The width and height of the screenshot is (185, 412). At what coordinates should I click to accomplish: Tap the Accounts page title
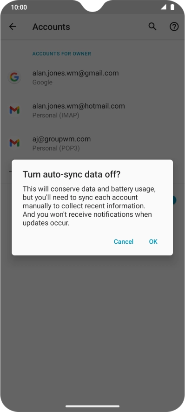pos(51,27)
